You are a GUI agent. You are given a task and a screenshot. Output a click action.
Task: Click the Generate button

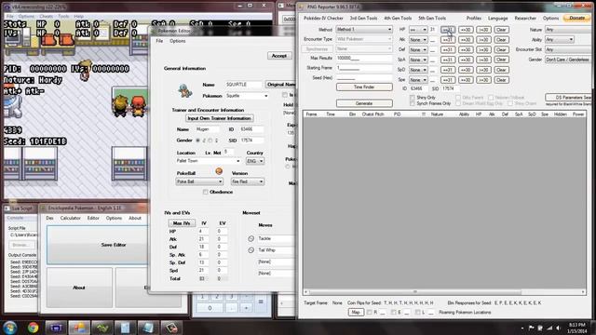click(364, 103)
